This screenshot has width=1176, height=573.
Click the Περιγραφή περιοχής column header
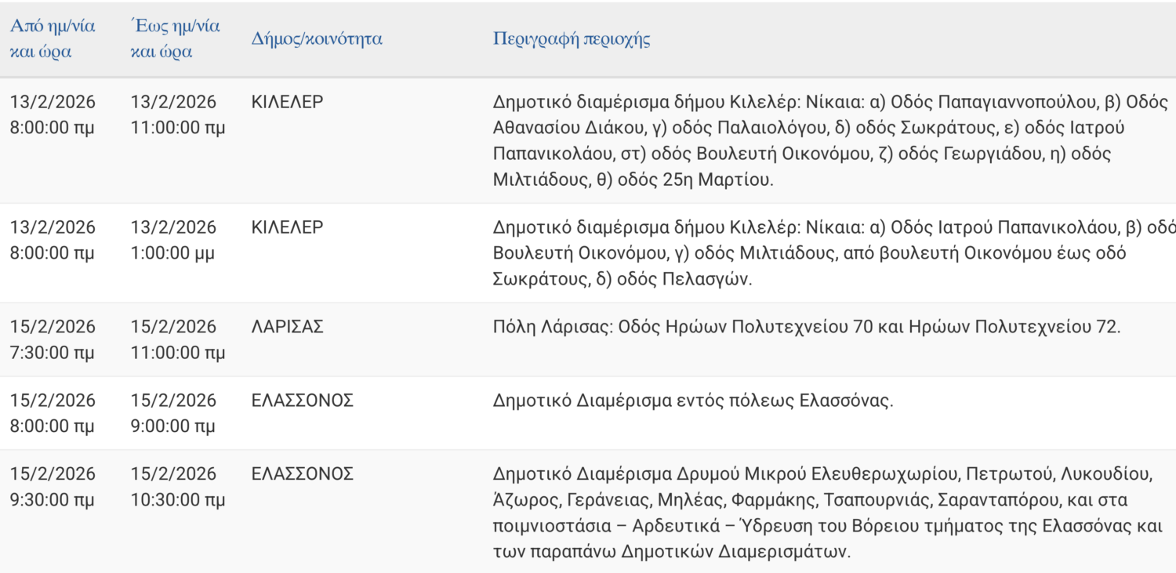(x=572, y=39)
